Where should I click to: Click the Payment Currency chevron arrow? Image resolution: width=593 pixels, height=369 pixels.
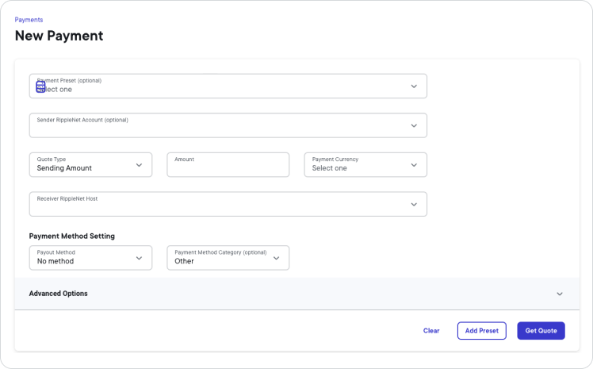[414, 165]
